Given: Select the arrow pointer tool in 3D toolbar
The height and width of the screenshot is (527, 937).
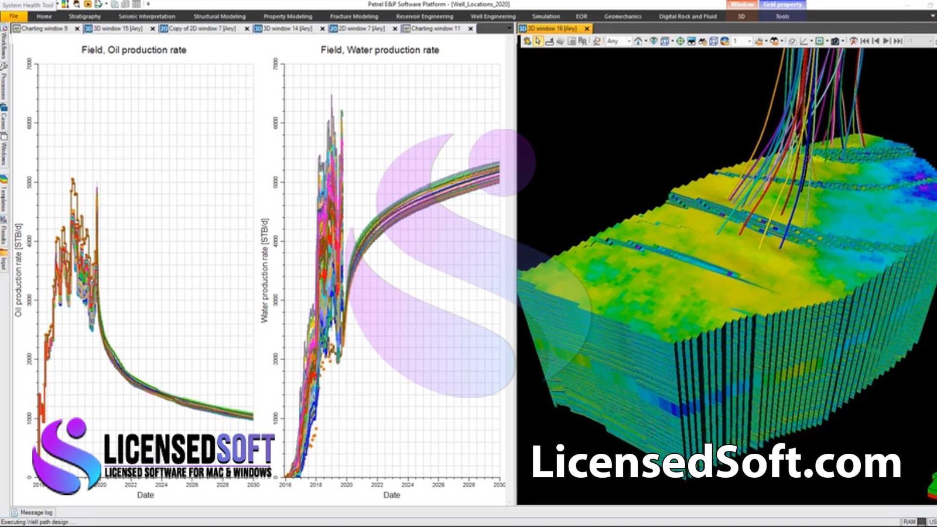Looking at the screenshot, I should point(538,41).
